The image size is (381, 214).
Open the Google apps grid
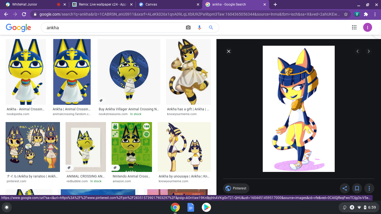(x=354, y=27)
